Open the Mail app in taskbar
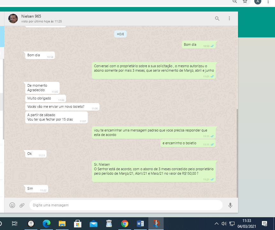Screen dimensions: 275x230 point(93,224)
